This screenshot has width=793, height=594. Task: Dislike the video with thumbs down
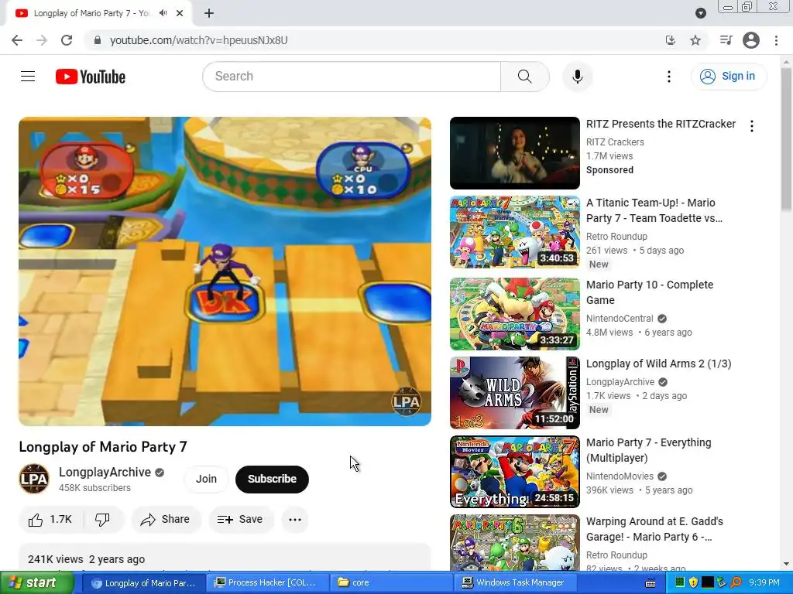point(103,519)
